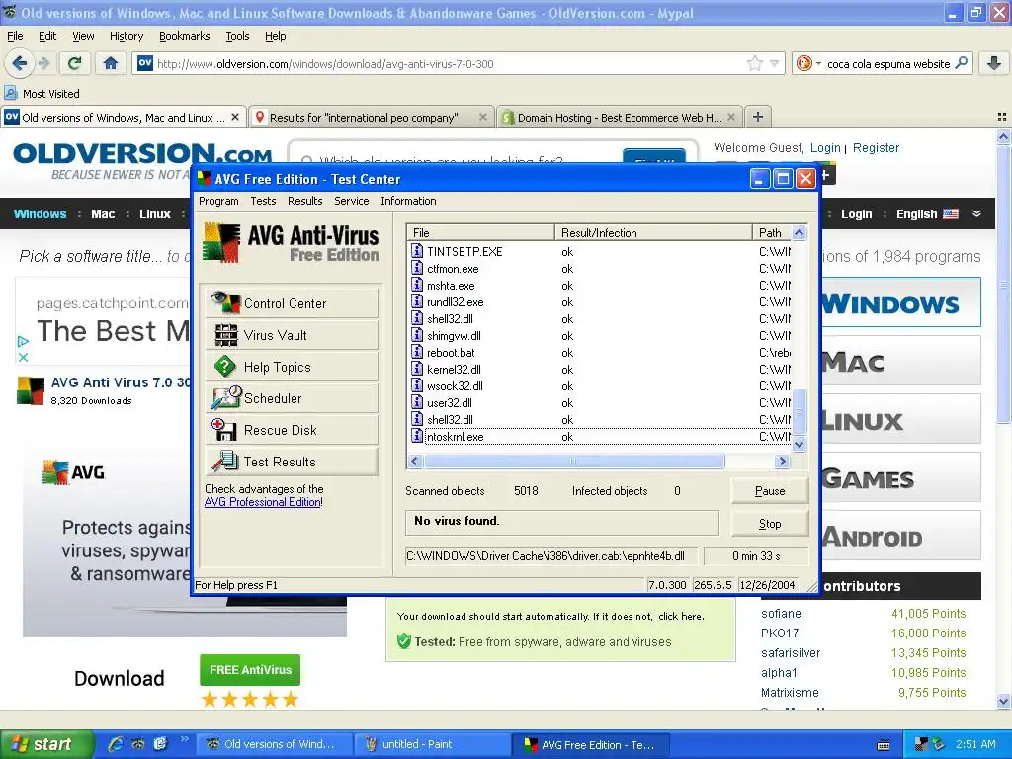Image resolution: width=1012 pixels, height=759 pixels.
Task: Stop the AVG scan
Action: tap(769, 524)
